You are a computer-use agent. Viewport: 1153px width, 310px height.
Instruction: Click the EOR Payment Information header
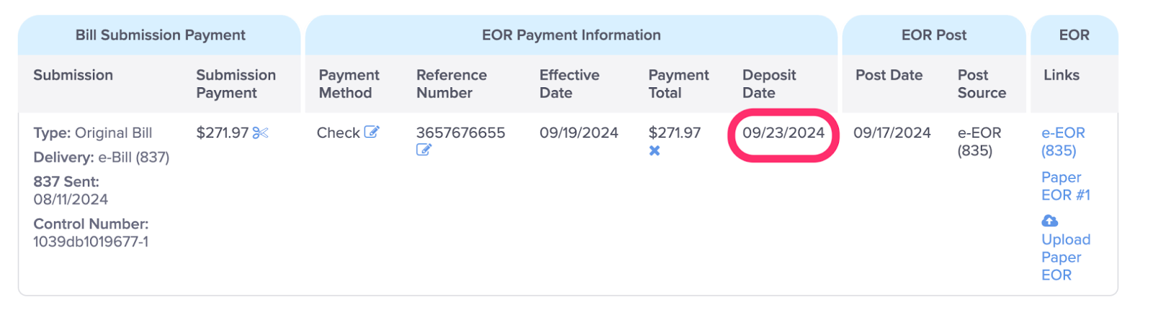coord(571,35)
